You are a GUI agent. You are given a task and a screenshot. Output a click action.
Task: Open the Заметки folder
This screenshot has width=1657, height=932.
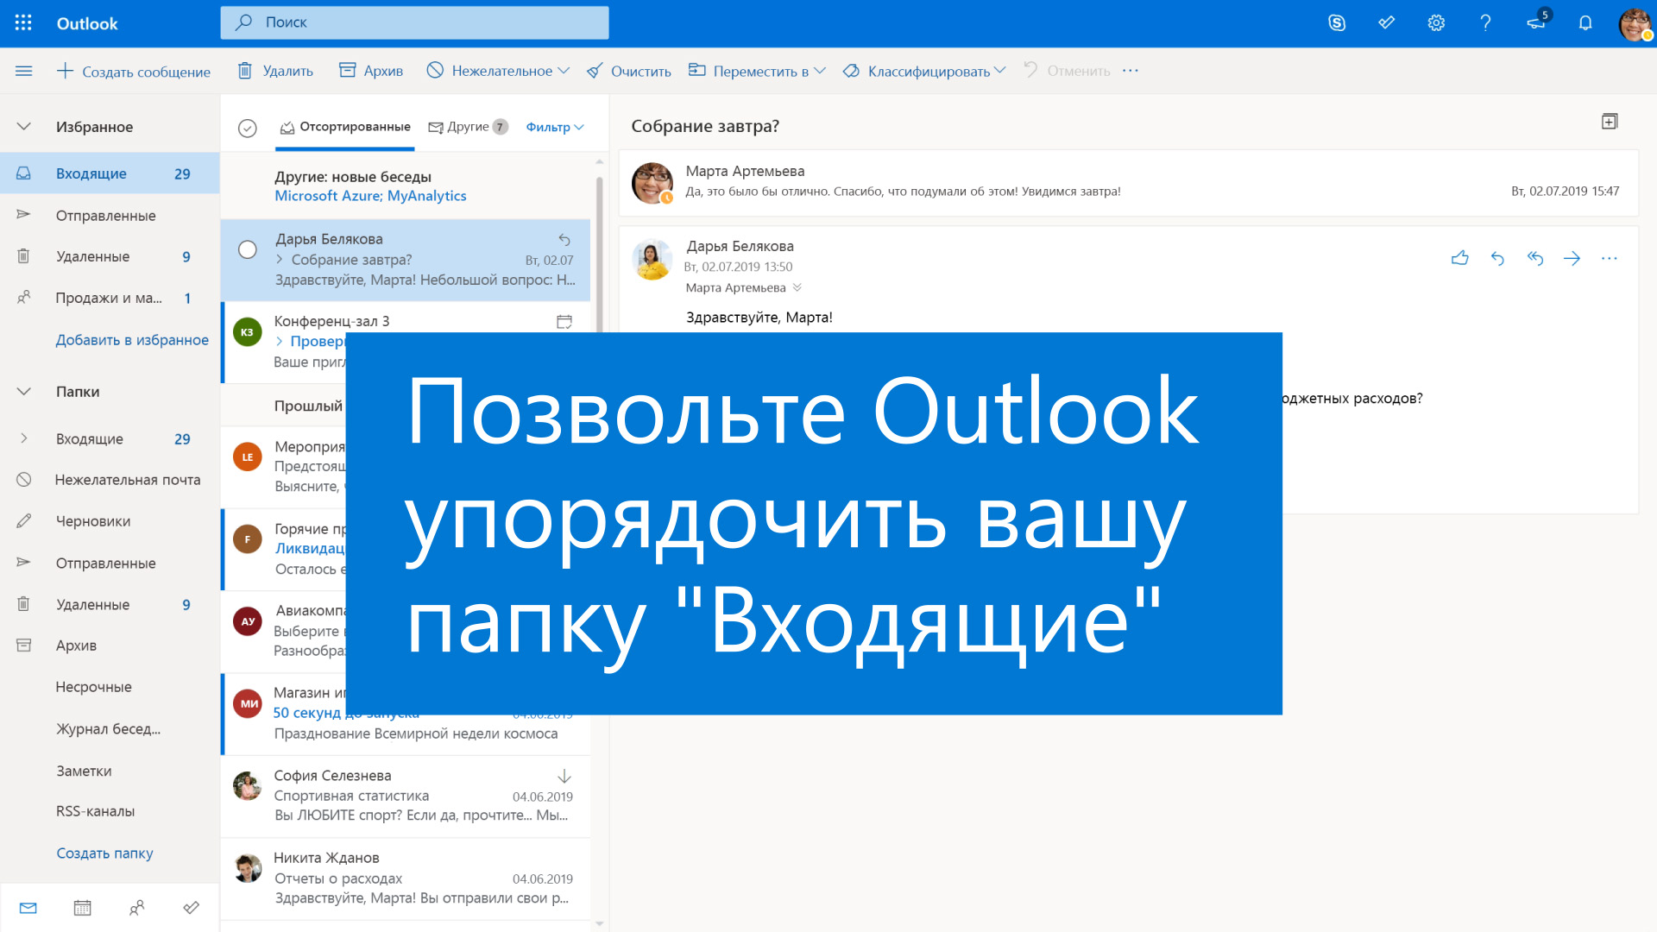pos(110,771)
